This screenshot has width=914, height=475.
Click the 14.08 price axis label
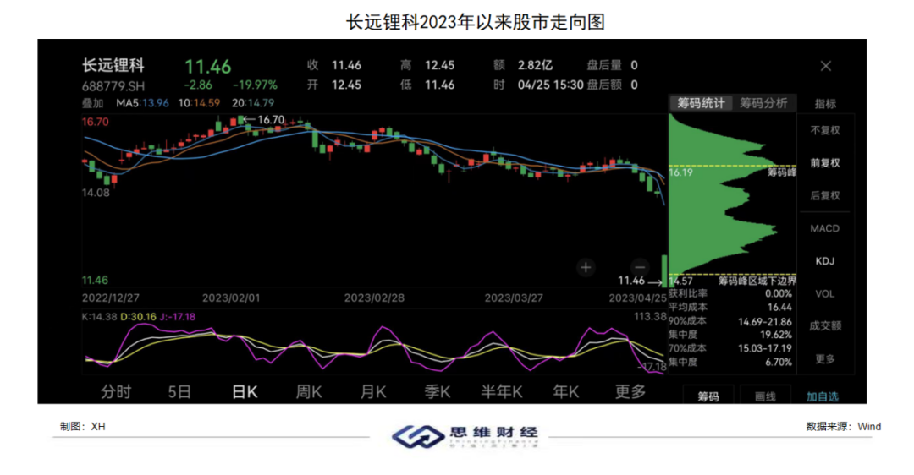click(96, 193)
